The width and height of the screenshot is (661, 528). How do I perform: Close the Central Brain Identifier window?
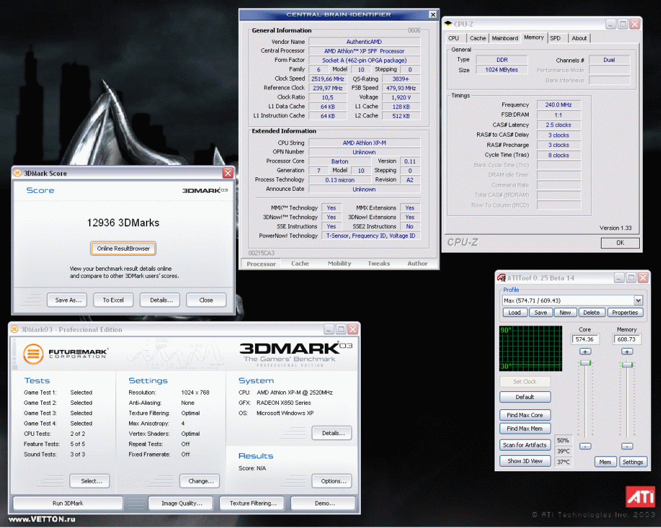tap(432, 15)
